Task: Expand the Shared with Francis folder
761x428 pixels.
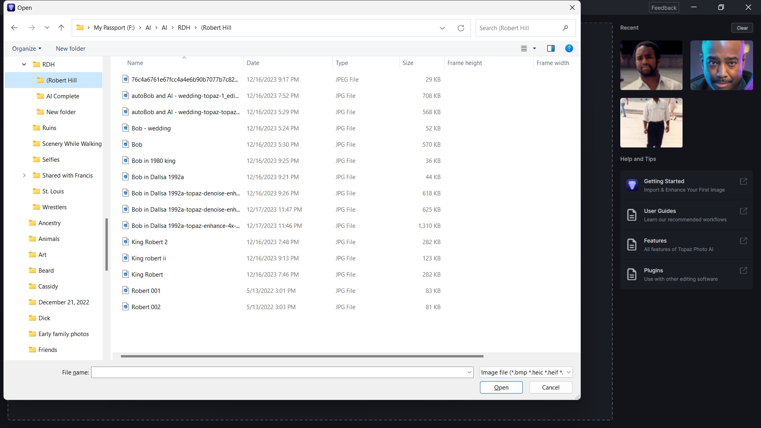Action: pos(24,175)
